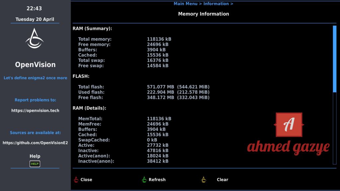Select the 222.904 MB used flash value

pos(160,92)
